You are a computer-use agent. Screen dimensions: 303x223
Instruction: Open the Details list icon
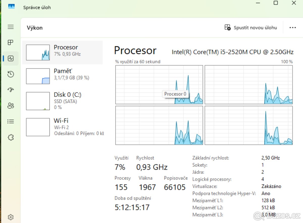tap(10, 121)
